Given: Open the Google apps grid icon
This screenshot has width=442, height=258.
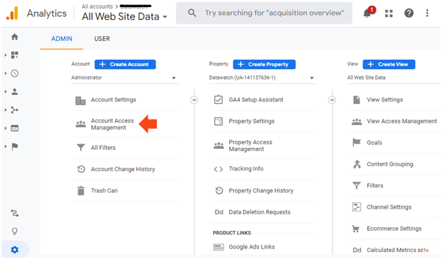Looking at the screenshot, I should pos(389,13).
